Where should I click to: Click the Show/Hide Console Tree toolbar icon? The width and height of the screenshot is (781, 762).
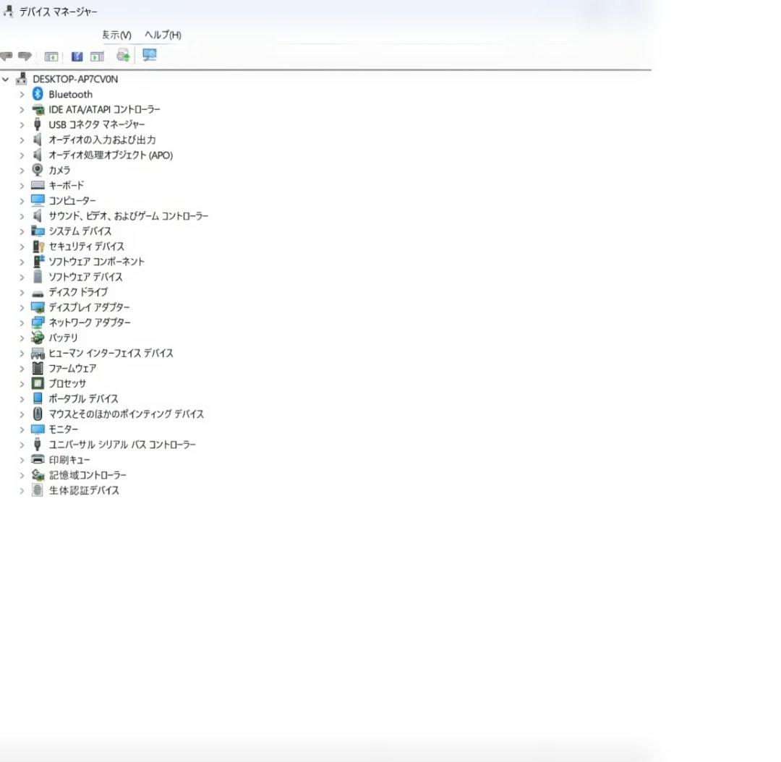tap(51, 56)
